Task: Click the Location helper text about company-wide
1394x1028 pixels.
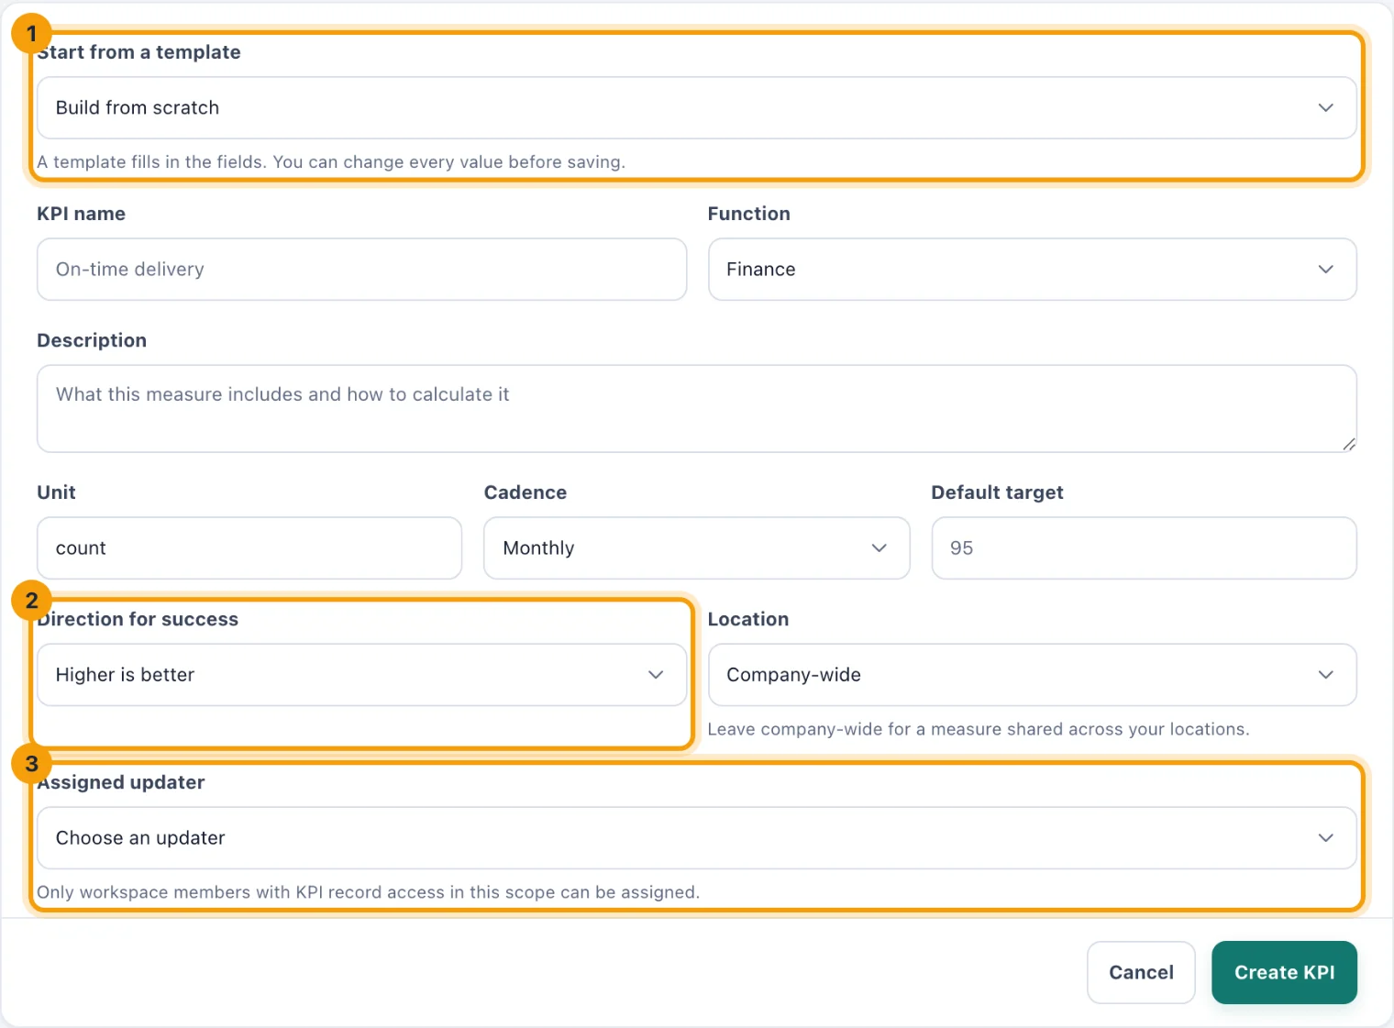Action: pyautogui.click(x=979, y=730)
